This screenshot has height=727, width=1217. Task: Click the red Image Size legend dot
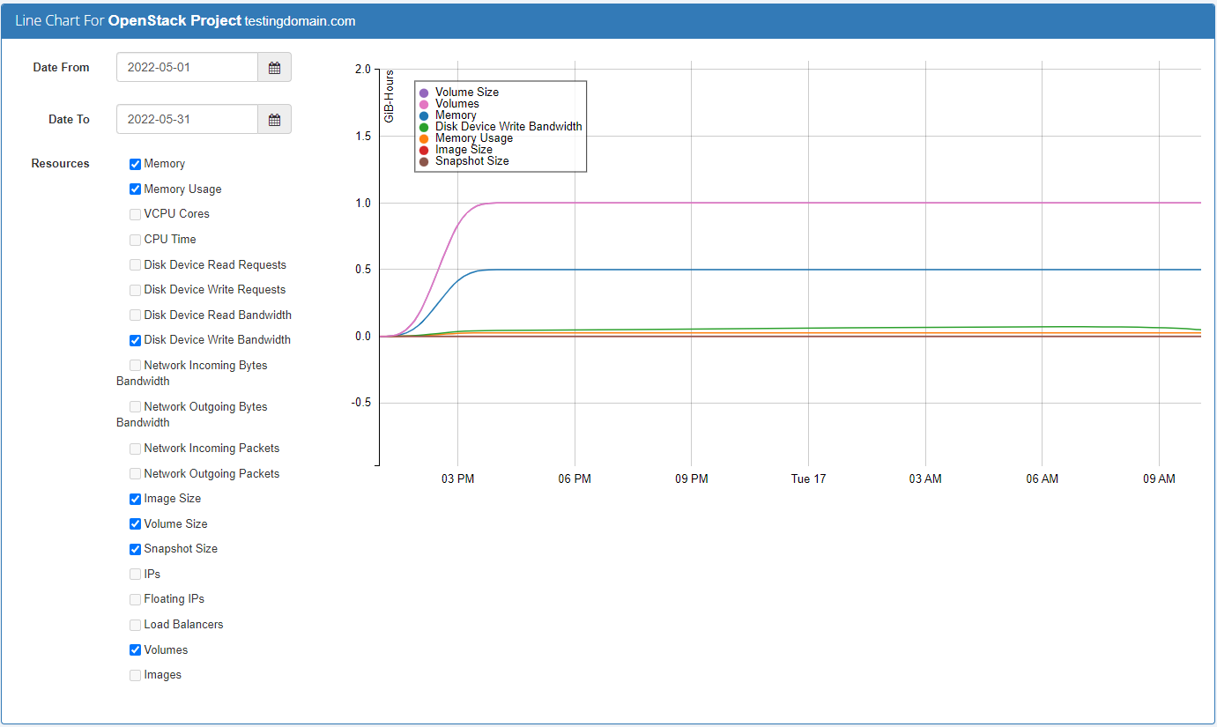[x=424, y=150]
